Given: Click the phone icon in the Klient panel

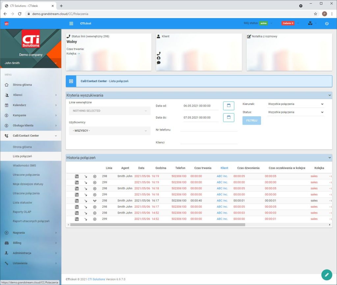Looking at the screenshot, I should (159, 54).
